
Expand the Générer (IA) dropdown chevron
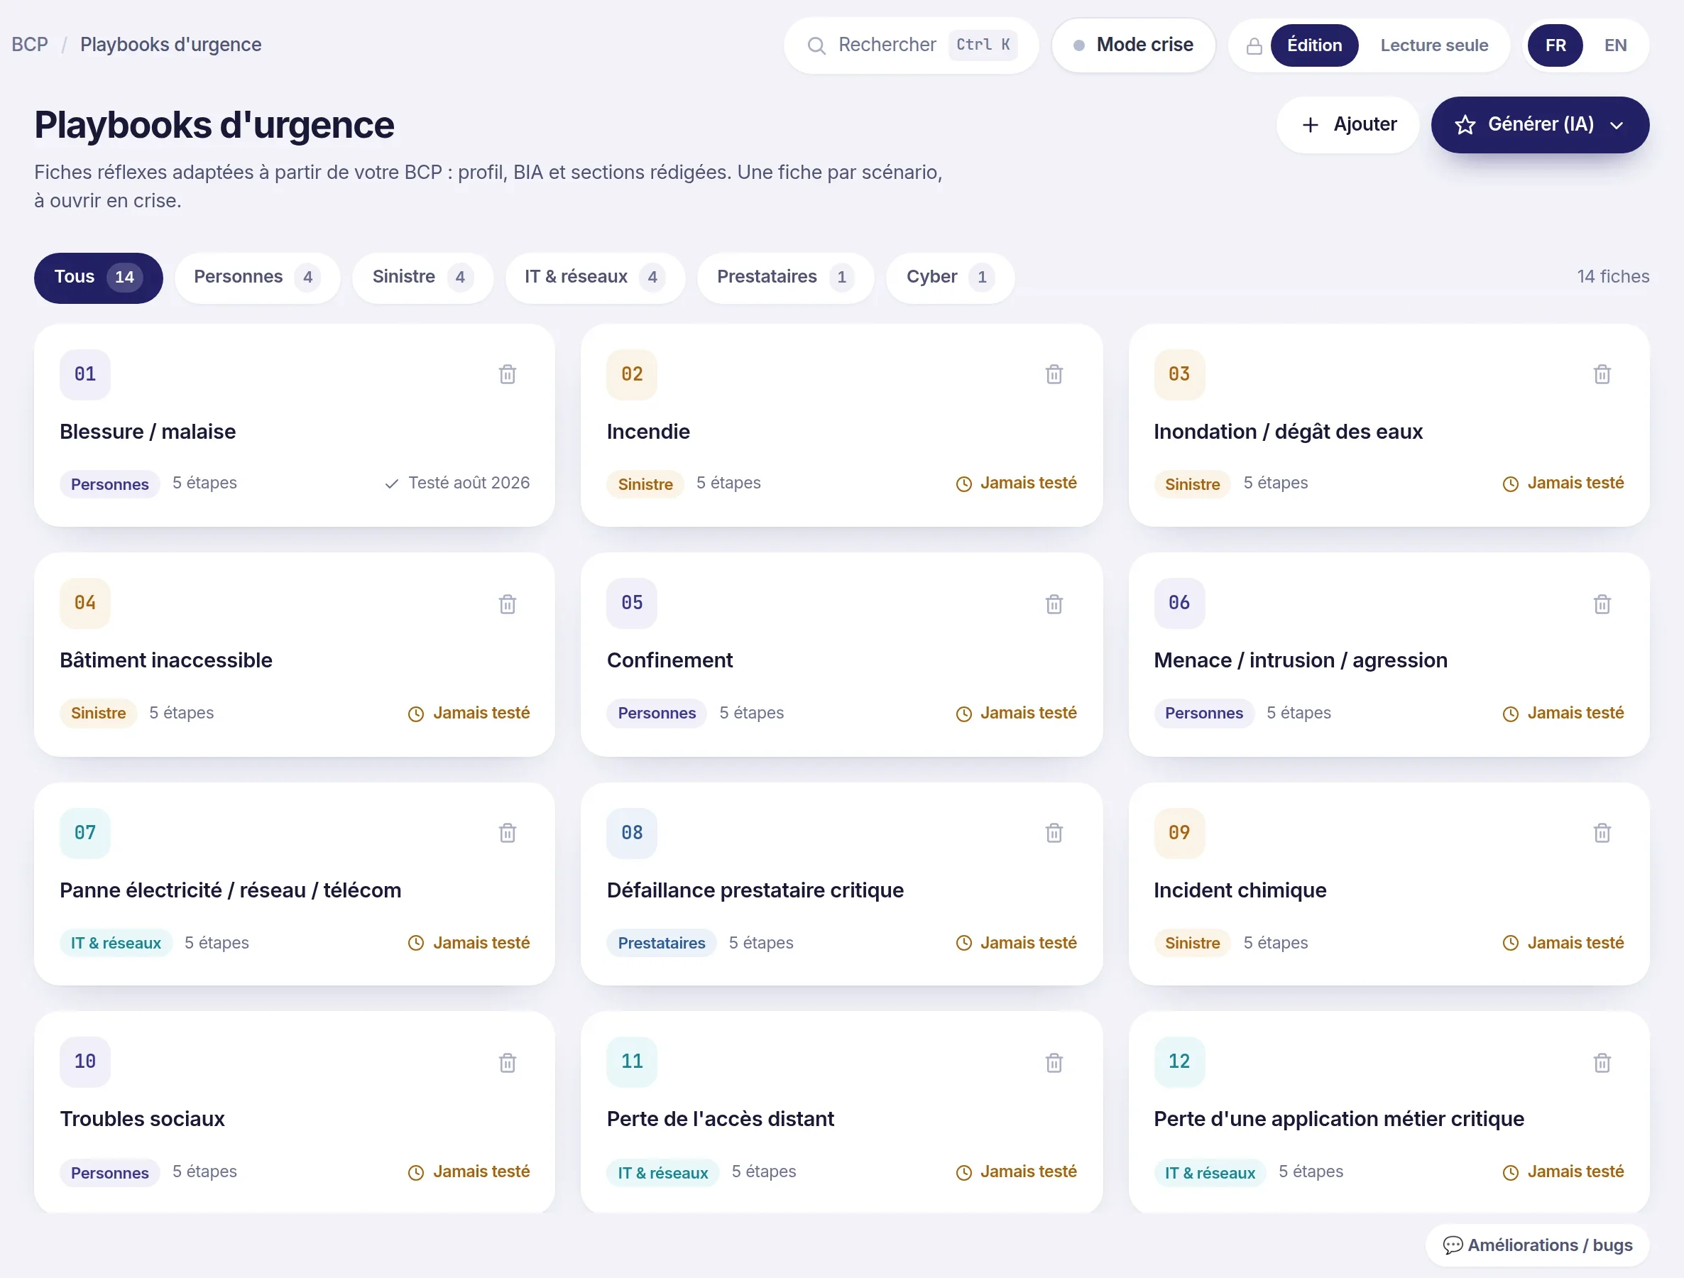click(x=1617, y=125)
